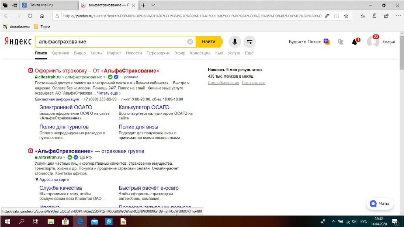Viewport: 404px width, 227px height.
Task: Open Быстрый расчёт е-осаго link
Action: tap(148, 188)
